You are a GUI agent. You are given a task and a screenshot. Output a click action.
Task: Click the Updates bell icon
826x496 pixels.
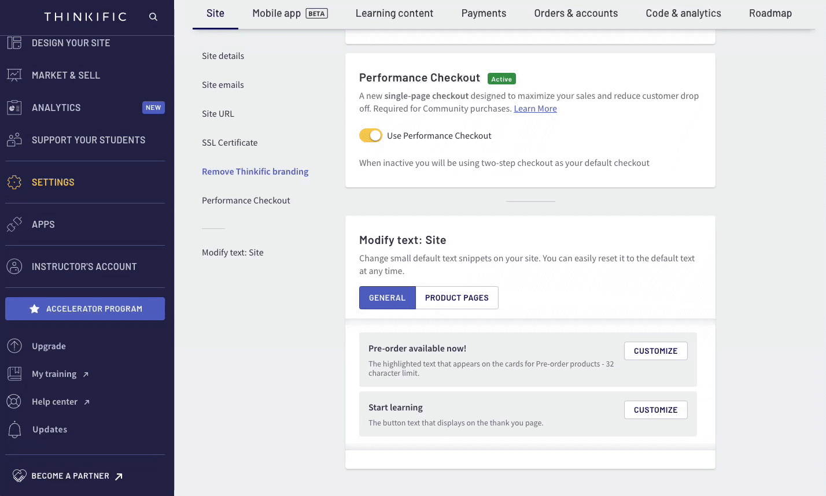[14, 430]
